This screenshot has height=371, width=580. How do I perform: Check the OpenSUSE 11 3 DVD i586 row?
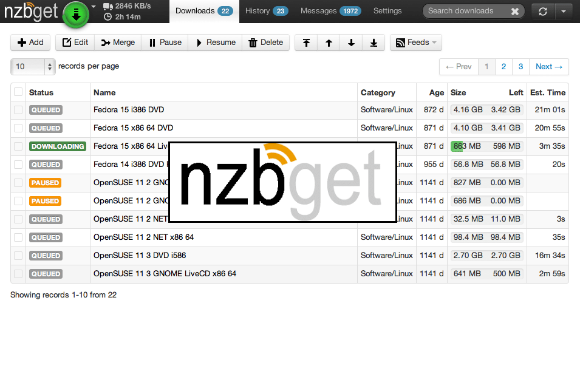click(x=18, y=256)
